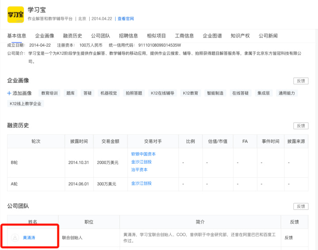The height and width of the screenshot is (250, 318).
Task: Click 反馈 button in 融资历史 section
Action: tap(301, 126)
